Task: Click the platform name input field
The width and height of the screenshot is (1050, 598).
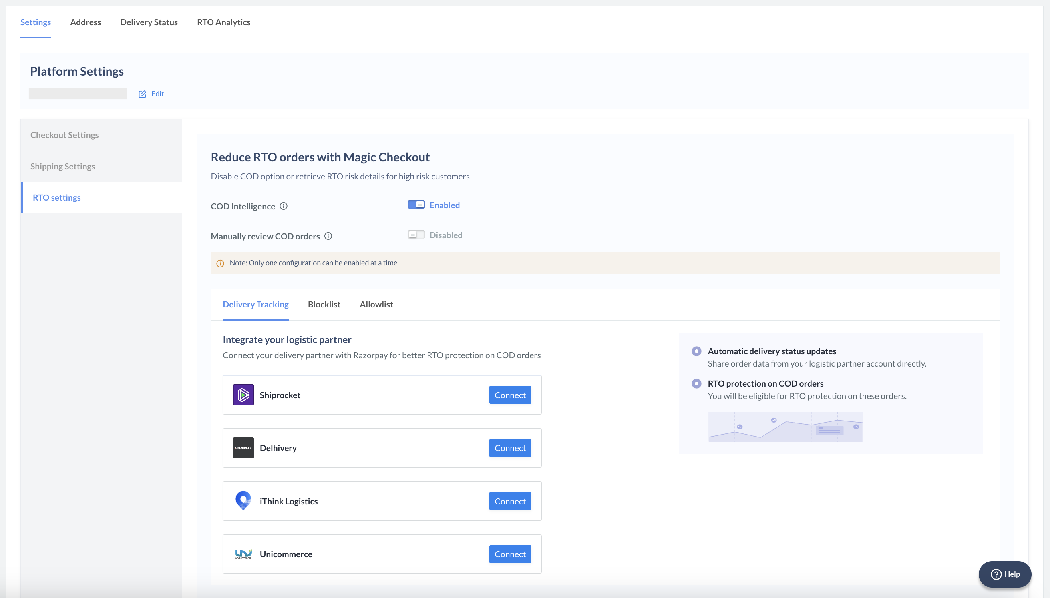Action: click(78, 94)
